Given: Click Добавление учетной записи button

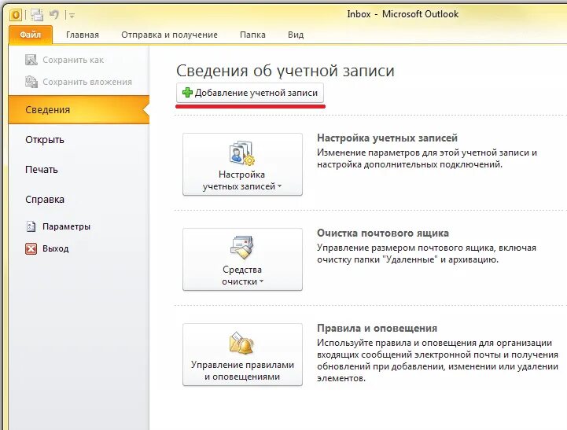Looking at the screenshot, I should (x=250, y=93).
